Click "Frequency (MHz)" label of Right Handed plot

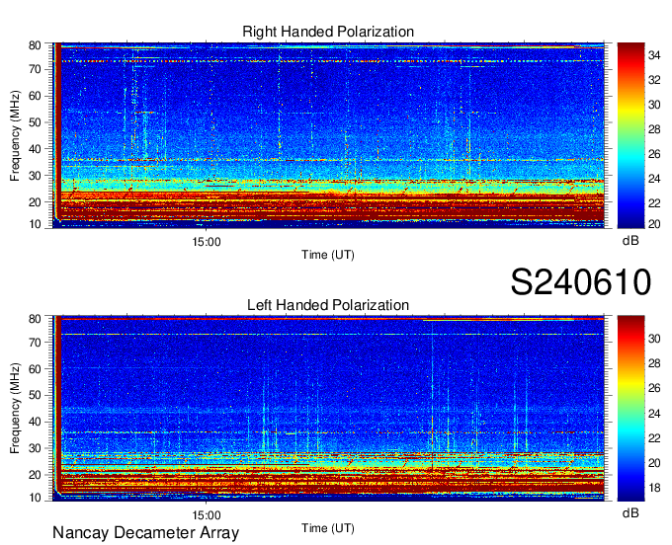15,135
